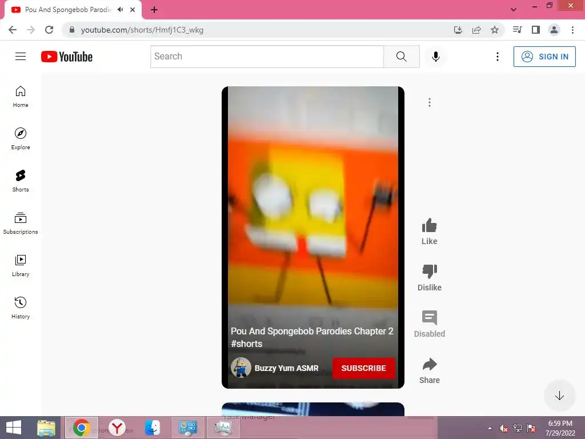The image size is (585, 439).
Task: Open Windows Start menu
Action: click(x=14, y=428)
